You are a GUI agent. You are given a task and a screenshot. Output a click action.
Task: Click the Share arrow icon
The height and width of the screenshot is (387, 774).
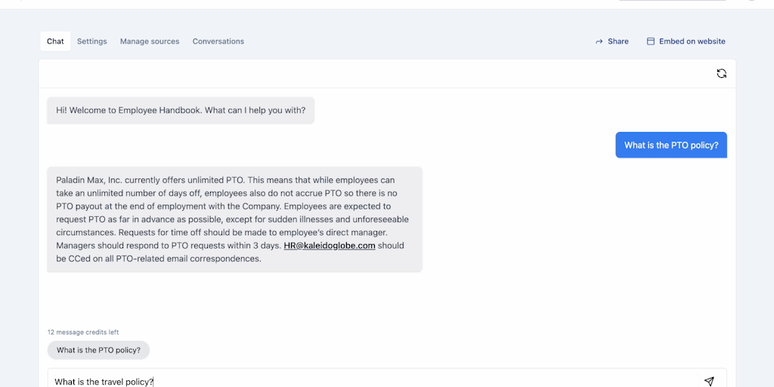(x=599, y=42)
